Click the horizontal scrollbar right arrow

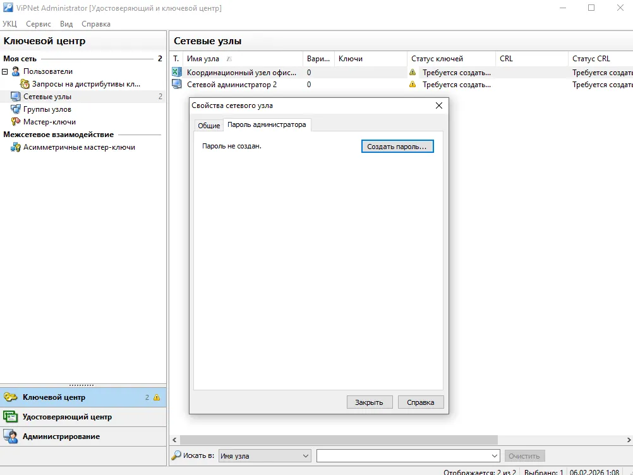pyautogui.click(x=629, y=440)
